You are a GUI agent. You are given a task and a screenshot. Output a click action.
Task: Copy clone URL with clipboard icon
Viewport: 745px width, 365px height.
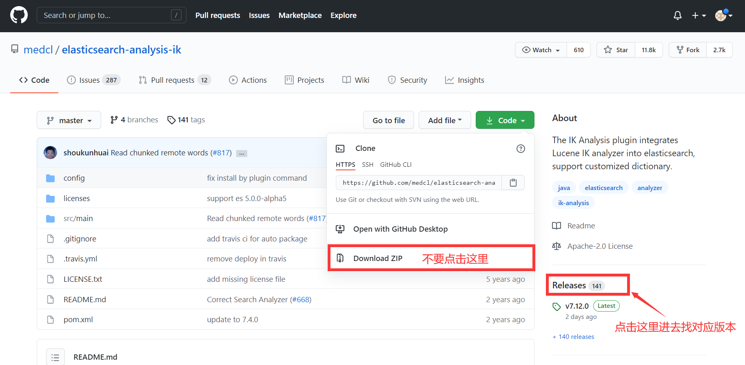[513, 182]
